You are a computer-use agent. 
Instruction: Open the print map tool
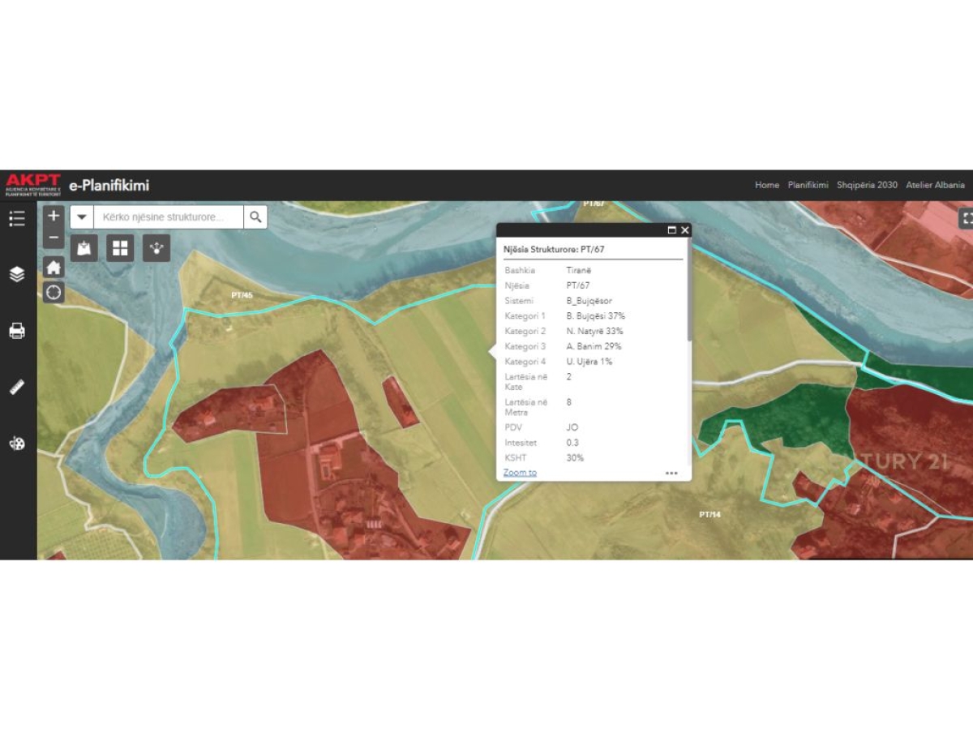point(17,331)
